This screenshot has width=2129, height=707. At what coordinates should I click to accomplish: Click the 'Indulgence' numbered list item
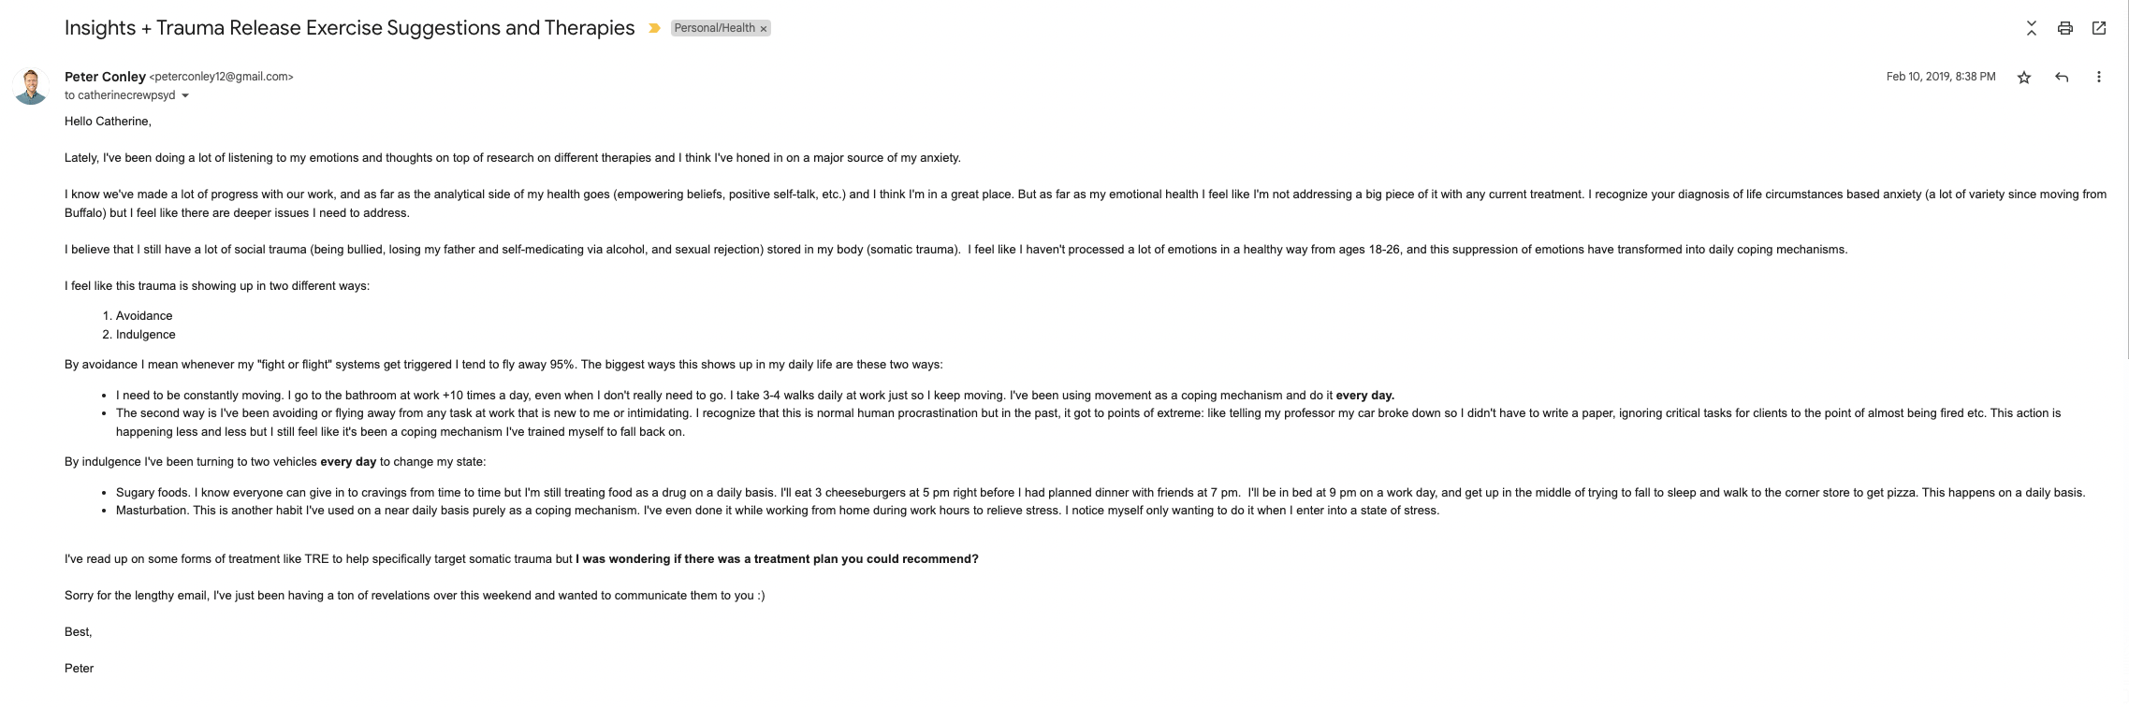coord(146,335)
